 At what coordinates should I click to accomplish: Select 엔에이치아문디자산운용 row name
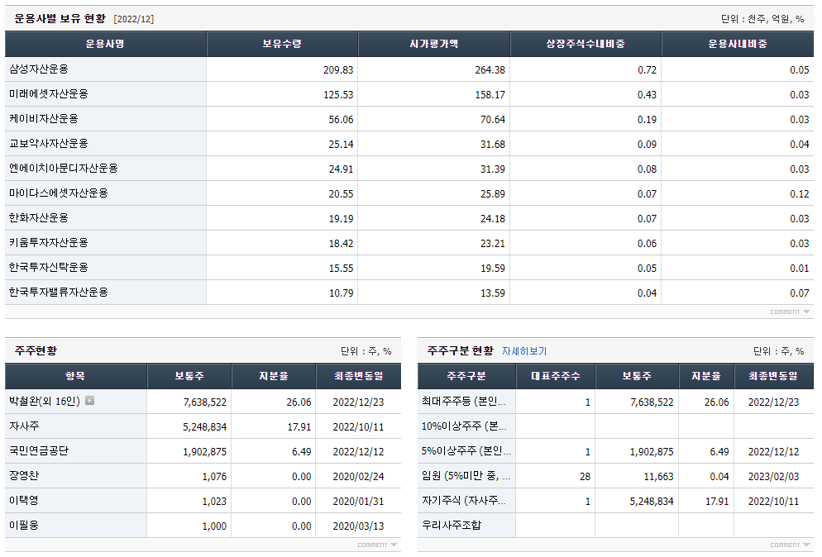click(x=64, y=169)
